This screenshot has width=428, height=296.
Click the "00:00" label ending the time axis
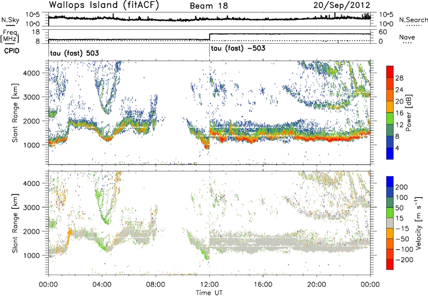[370, 285]
